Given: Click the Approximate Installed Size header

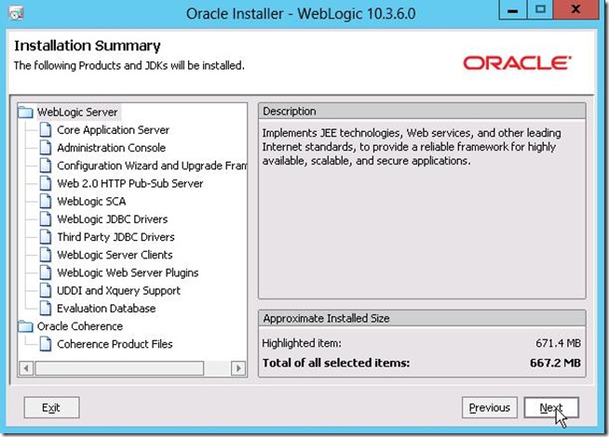Looking at the screenshot, I should pos(422,318).
